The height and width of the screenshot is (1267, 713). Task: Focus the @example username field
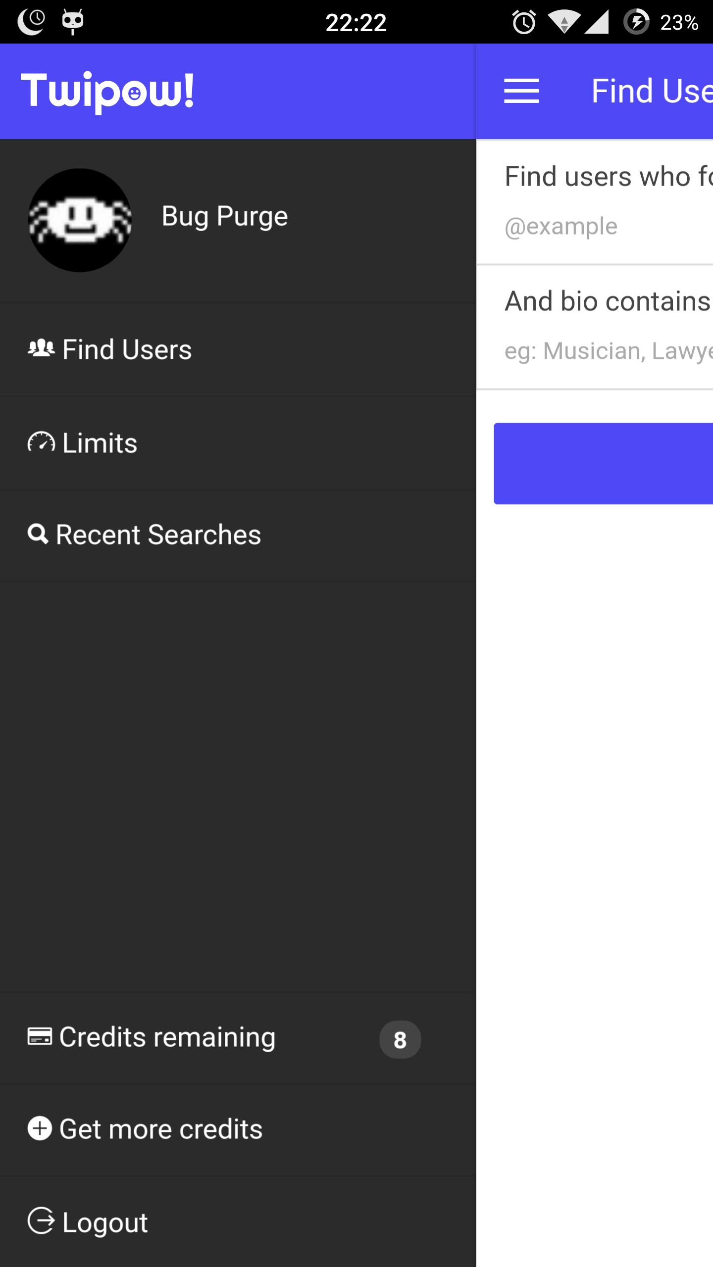595,227
